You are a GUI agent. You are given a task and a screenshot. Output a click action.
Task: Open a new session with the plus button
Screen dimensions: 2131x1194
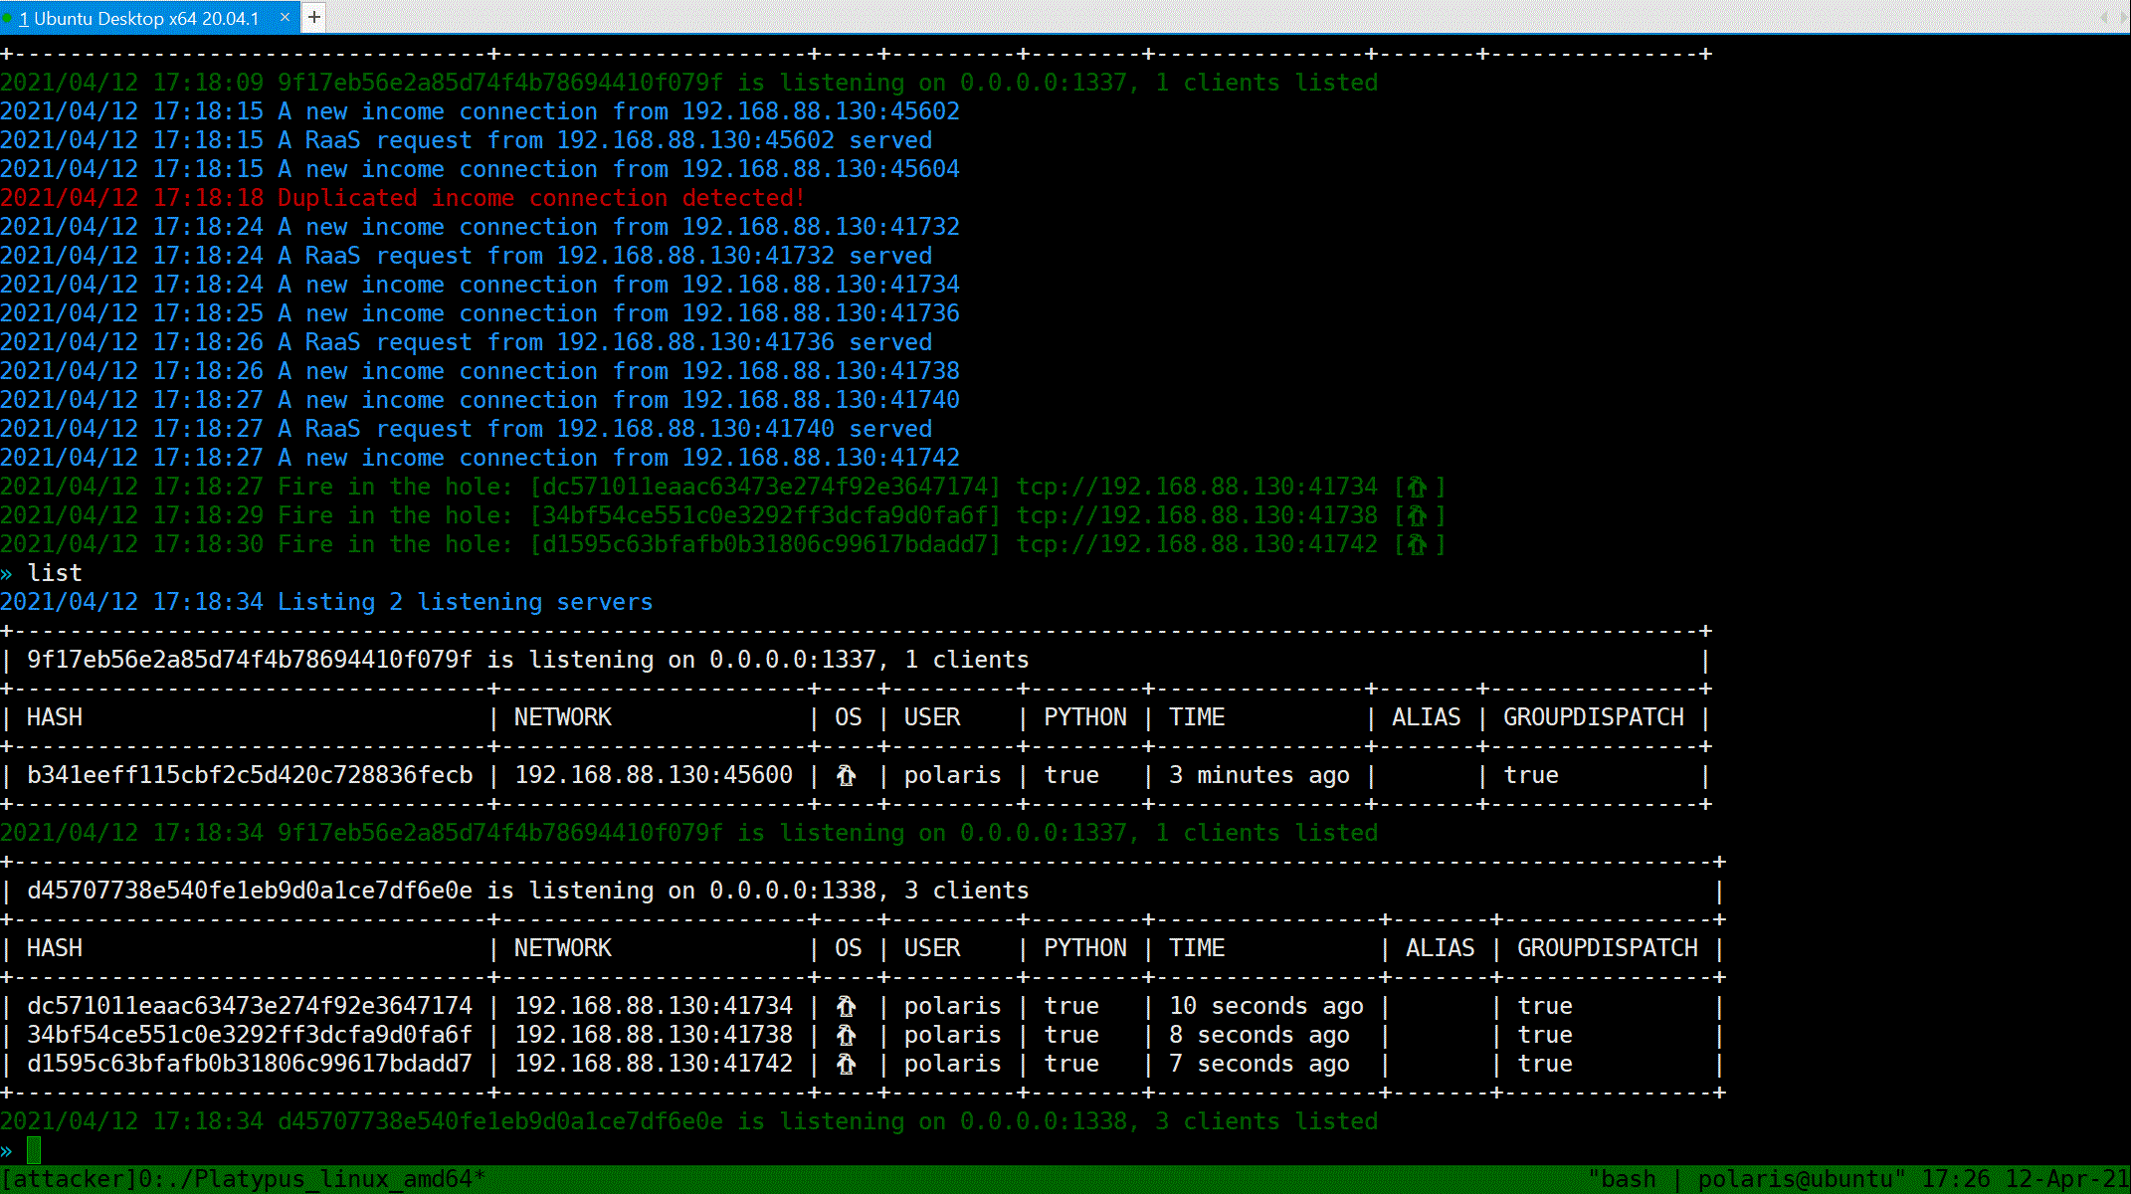tap(313, 17)
